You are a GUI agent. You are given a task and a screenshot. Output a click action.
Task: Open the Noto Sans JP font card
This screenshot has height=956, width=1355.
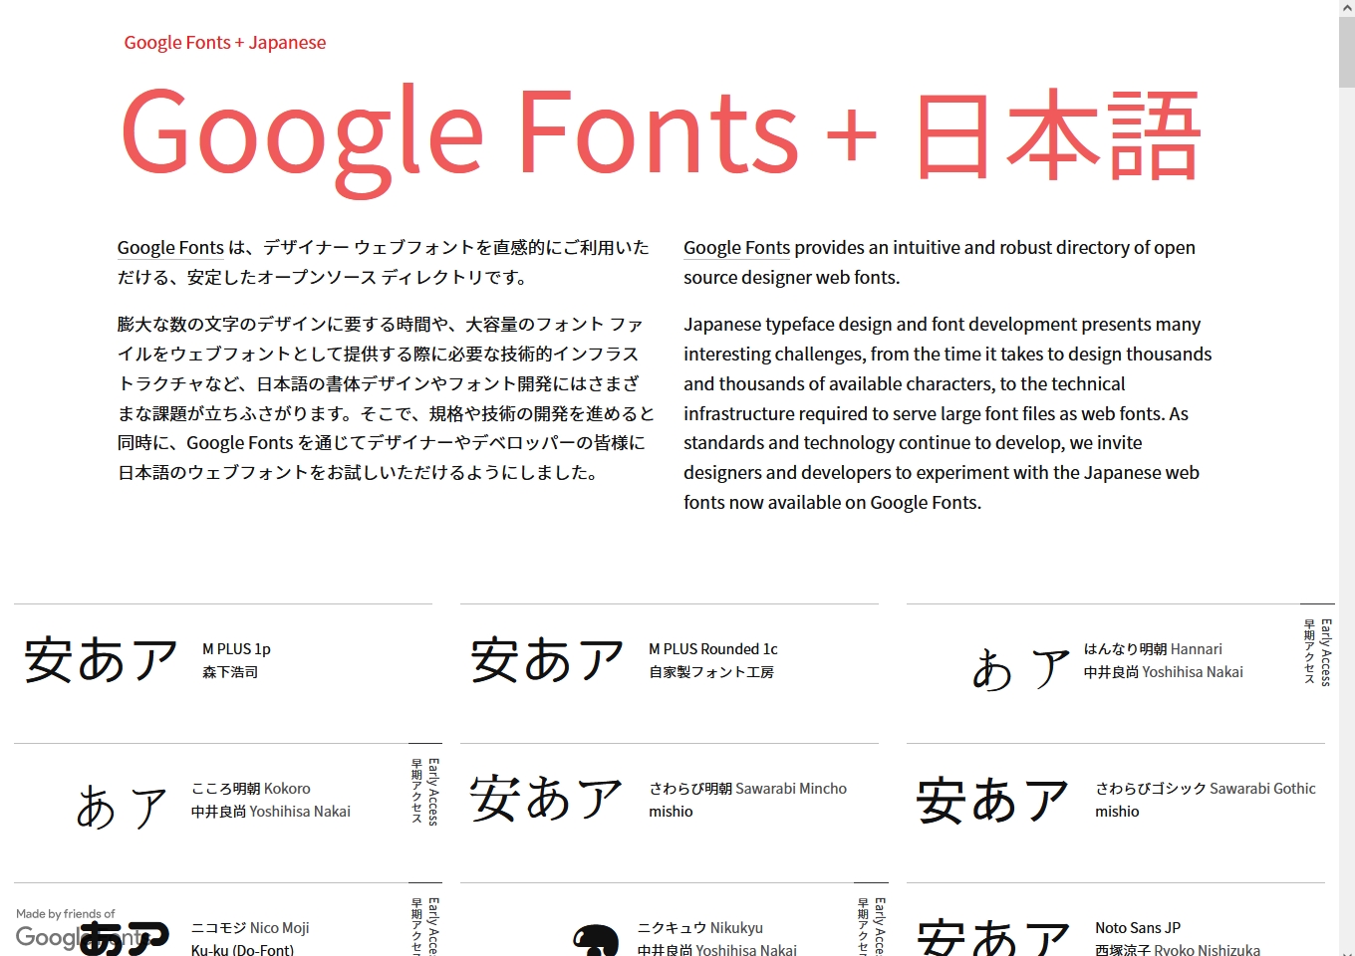pyautogui.click(x=1116, y=919)
